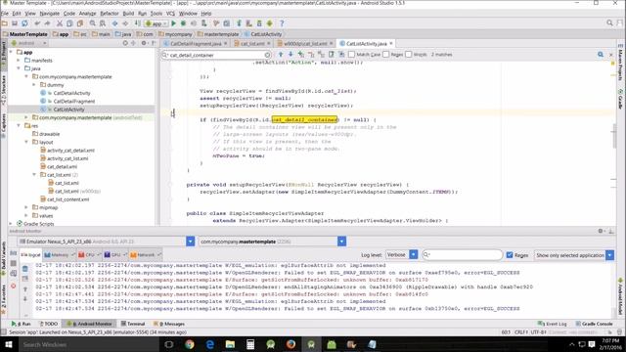Close the find bar in the editor
This screenshot has width=626, height=352.
[610, 55]
